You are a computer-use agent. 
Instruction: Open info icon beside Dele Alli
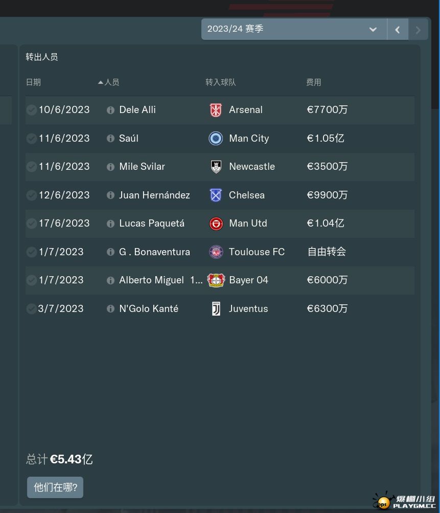click(x=110, y=110)
